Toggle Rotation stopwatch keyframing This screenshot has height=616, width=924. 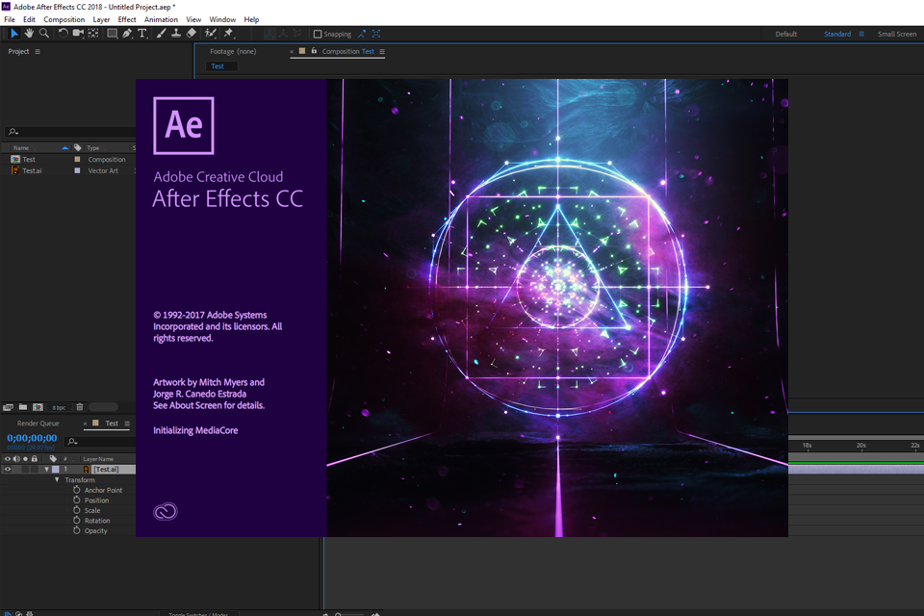point(77,520)
